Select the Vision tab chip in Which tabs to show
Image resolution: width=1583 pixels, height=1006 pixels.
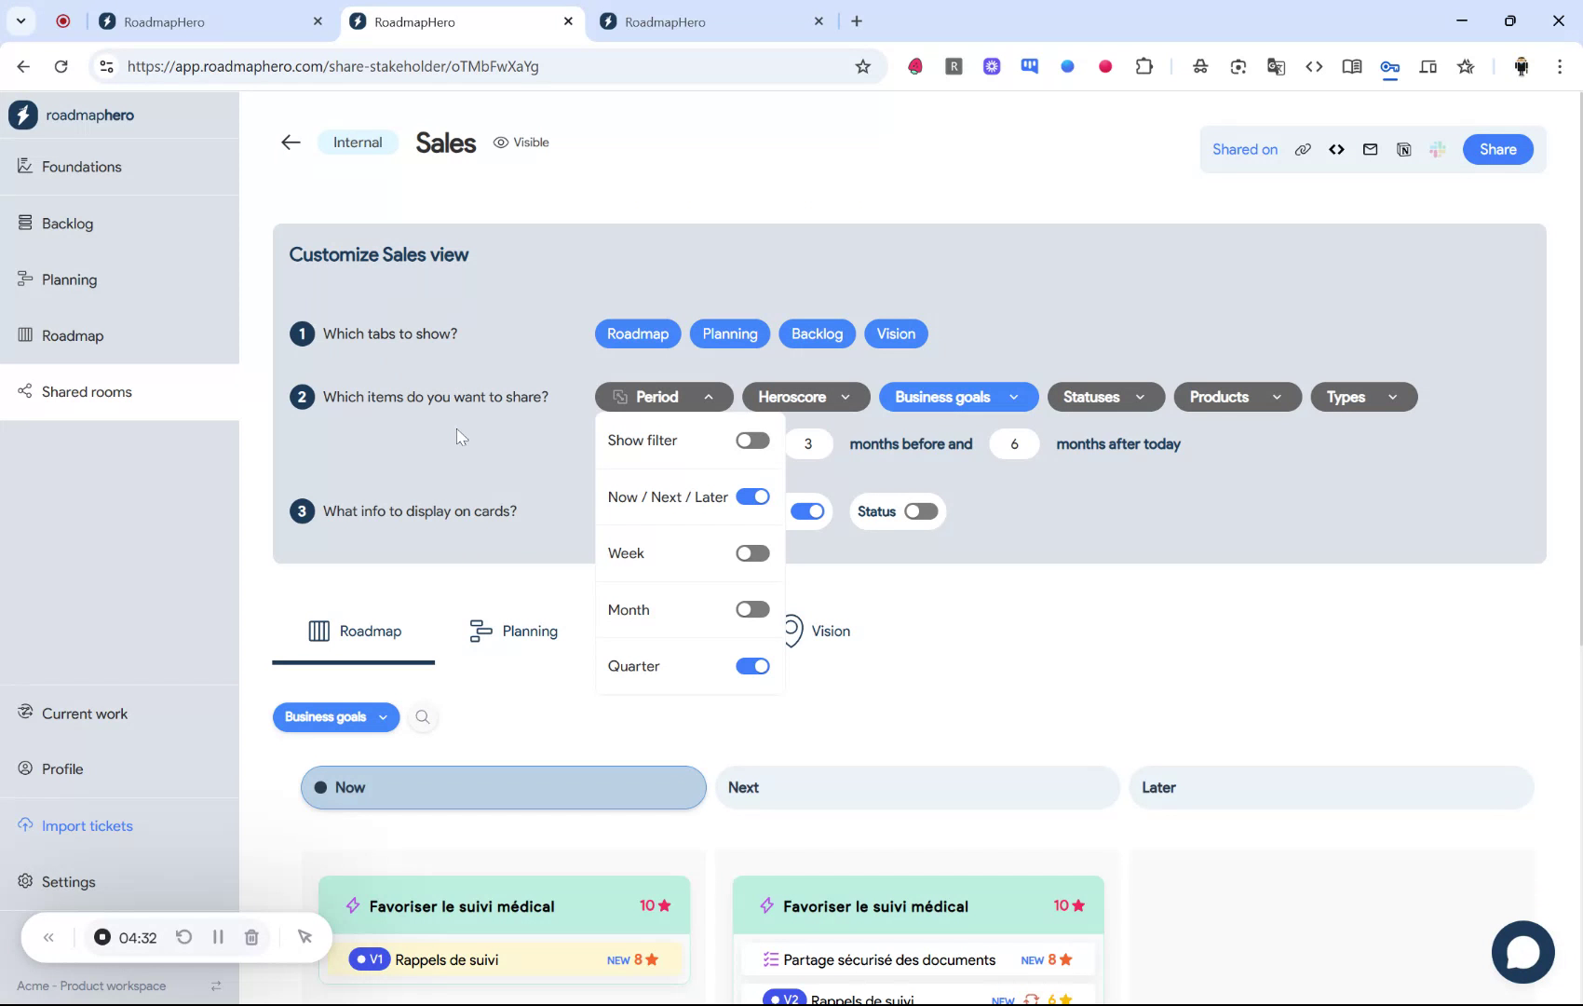(895, 333)
